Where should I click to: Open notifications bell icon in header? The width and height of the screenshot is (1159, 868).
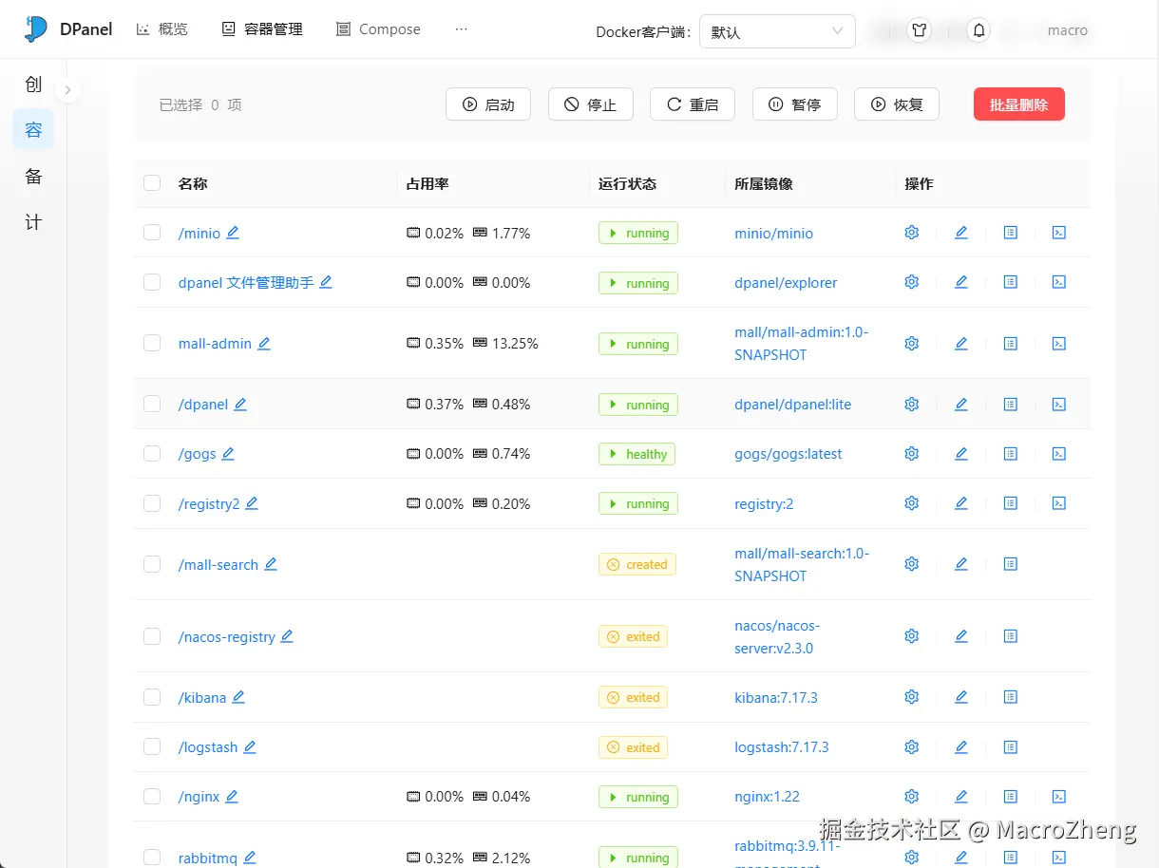(x=979, y=30)
